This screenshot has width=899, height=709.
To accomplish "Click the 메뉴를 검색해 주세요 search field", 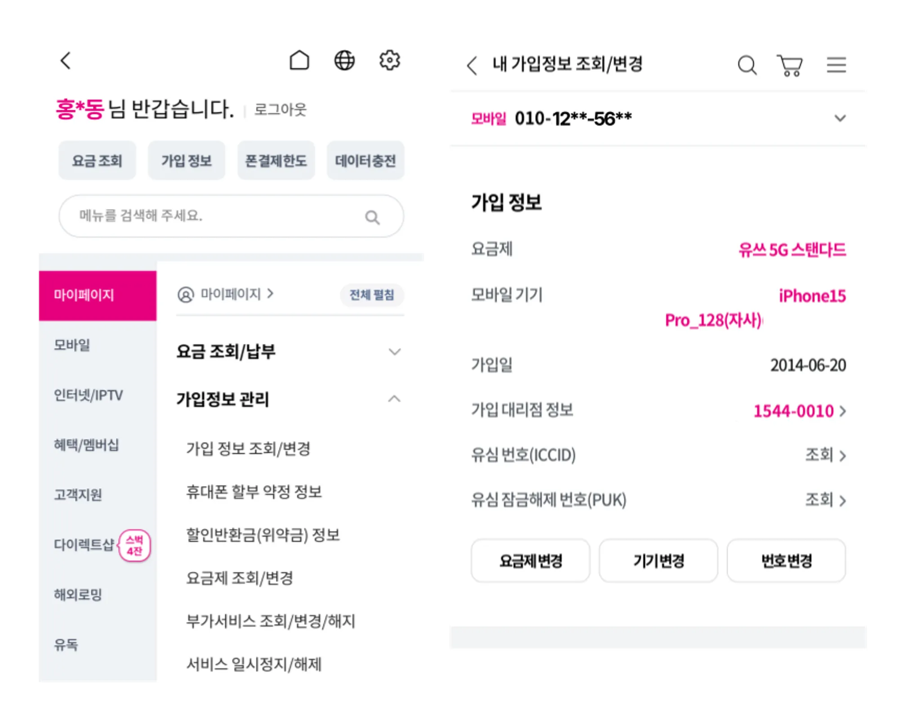I will click(x=231, y=216).
